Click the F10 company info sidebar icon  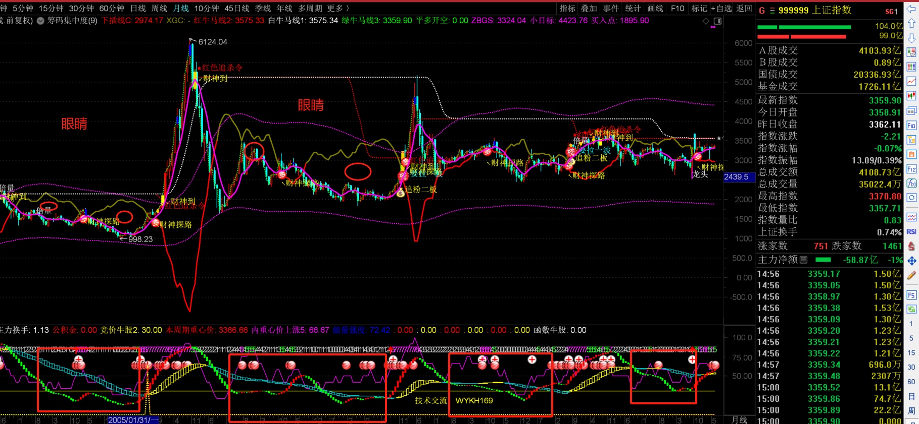[911, 125]
